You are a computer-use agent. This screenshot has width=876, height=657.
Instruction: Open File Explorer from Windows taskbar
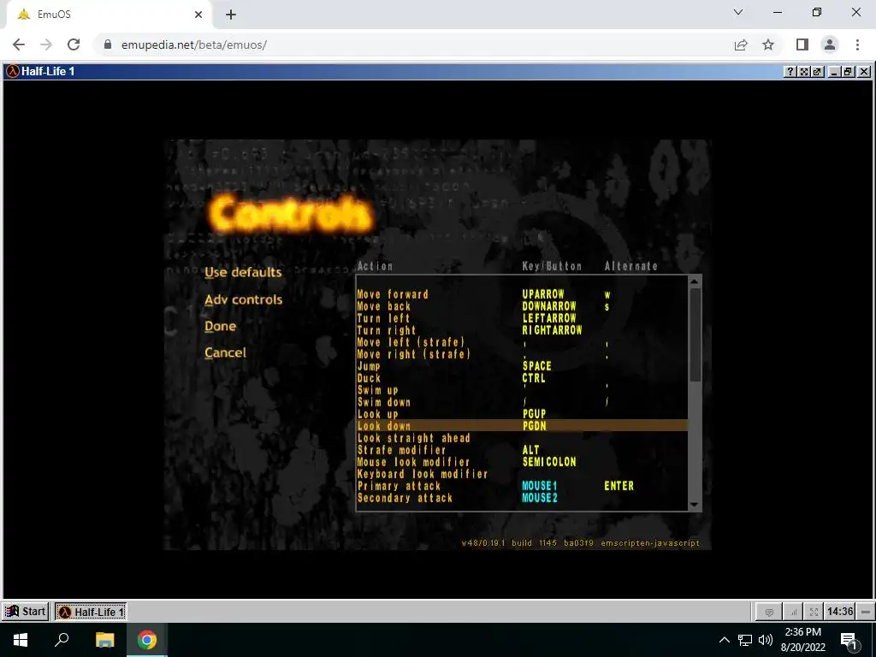pyautogui.click(x=104, y=640)
